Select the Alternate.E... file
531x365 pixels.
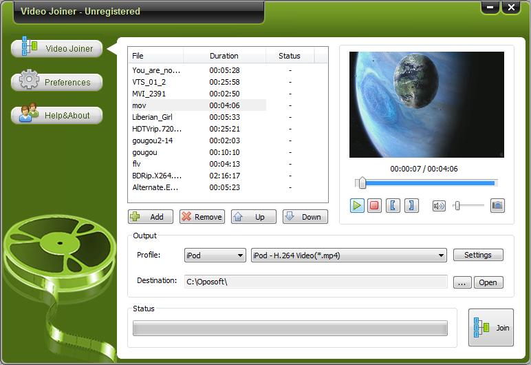pos(228,187)
